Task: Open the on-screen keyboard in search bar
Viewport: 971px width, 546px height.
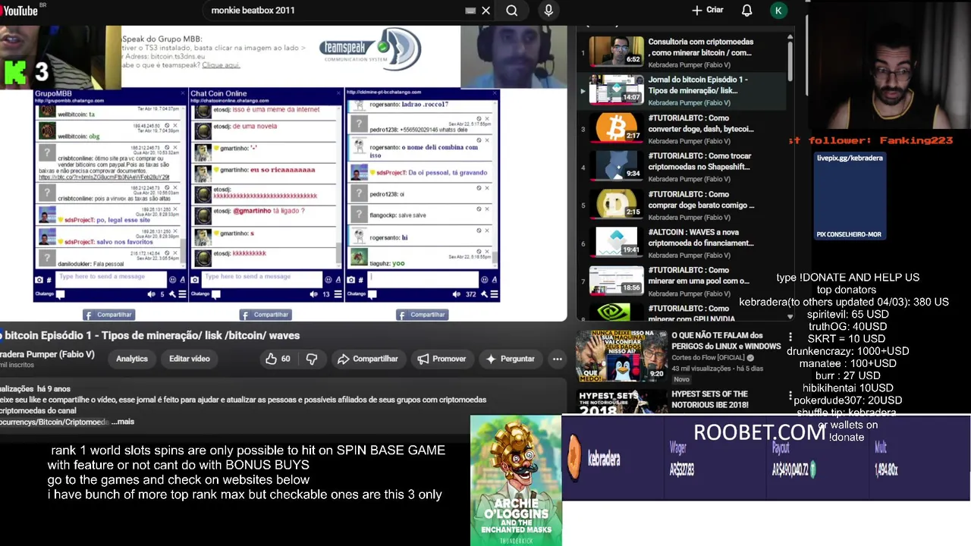Action: pos(470,11)
